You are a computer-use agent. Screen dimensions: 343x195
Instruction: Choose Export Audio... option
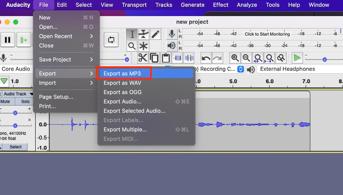click(x=146, y=102)
